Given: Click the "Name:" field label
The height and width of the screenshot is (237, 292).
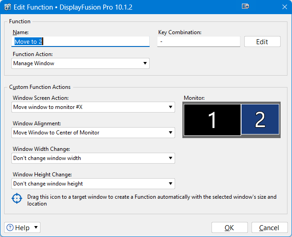Looking at the screenshot, I should click(x=20, y=32).
